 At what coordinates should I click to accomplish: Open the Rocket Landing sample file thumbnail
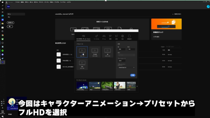click(82, 86)
